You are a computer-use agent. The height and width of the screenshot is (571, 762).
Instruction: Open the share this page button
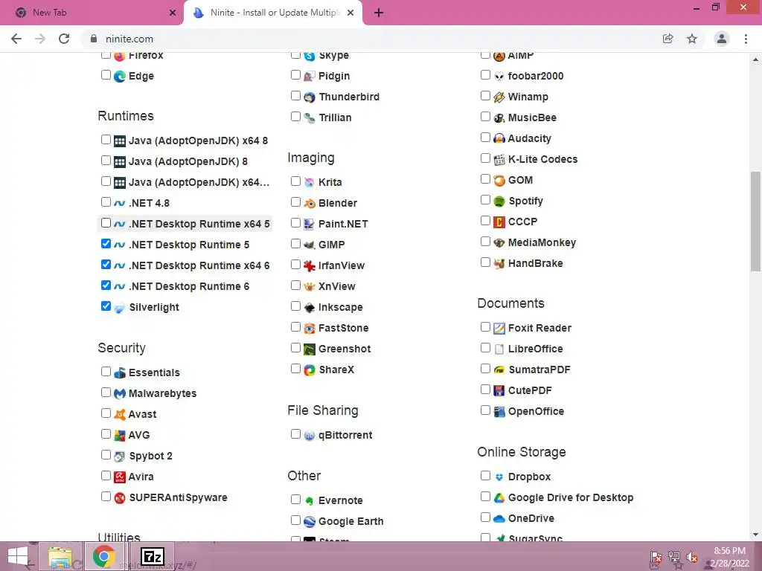pos(668,39)
